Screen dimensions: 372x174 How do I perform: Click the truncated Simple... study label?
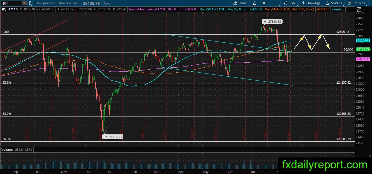338,10
